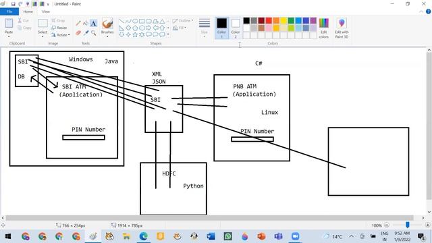Select the Color picker eyedropper tool
Image resolution: width=432 pixels, height=243 pixels.
click(86, 33)
